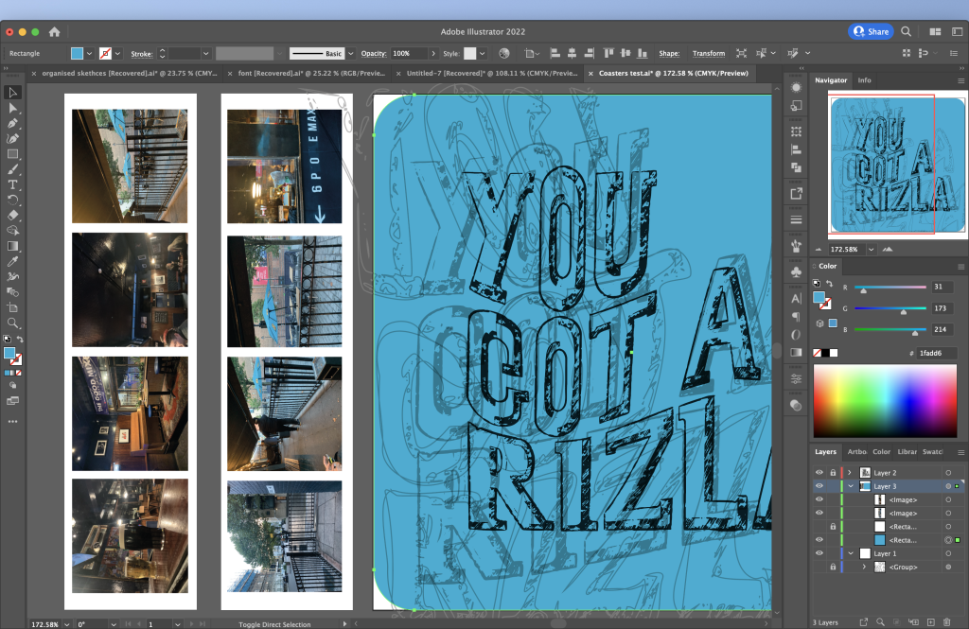
Task: Switch to organised skethces document tab
Action: (x=129, y=73)
